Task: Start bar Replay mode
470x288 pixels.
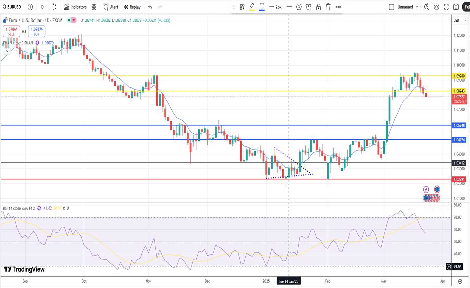Action: tap(132, 7)
